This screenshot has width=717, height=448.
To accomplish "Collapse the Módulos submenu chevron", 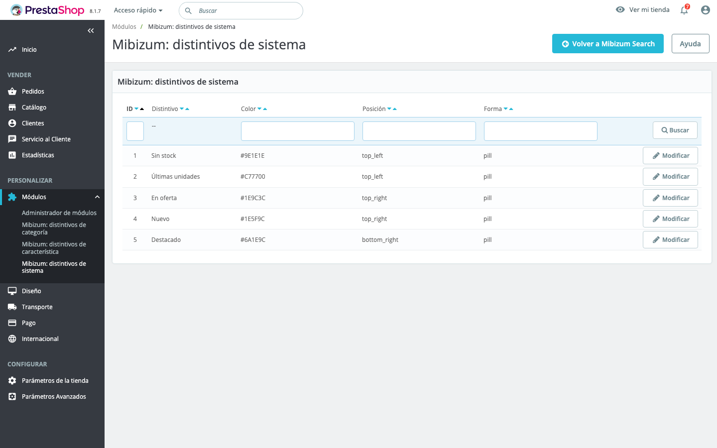I will pos(98,197).
